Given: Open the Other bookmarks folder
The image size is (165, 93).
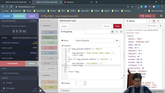Looking at the screenshot, I should point(156,11).
